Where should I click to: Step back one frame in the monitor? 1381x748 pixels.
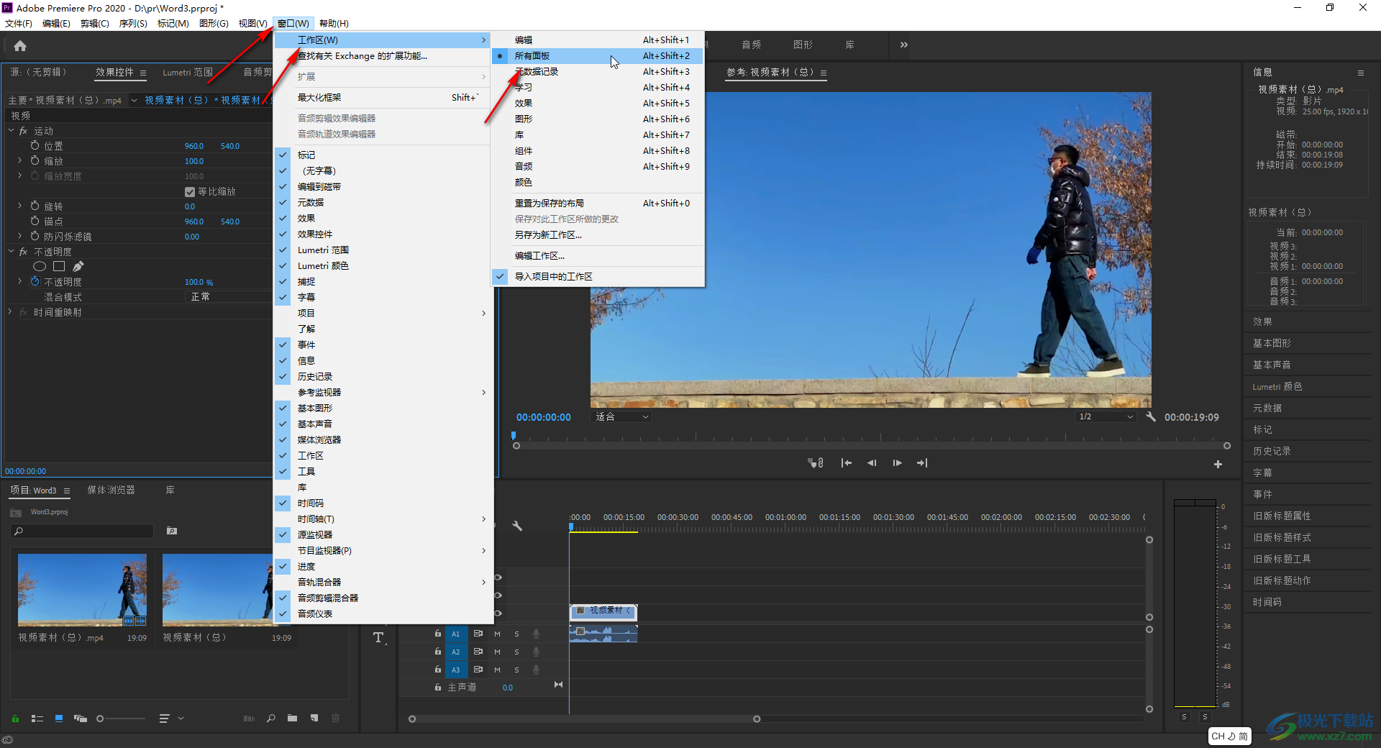pos(872,463)
